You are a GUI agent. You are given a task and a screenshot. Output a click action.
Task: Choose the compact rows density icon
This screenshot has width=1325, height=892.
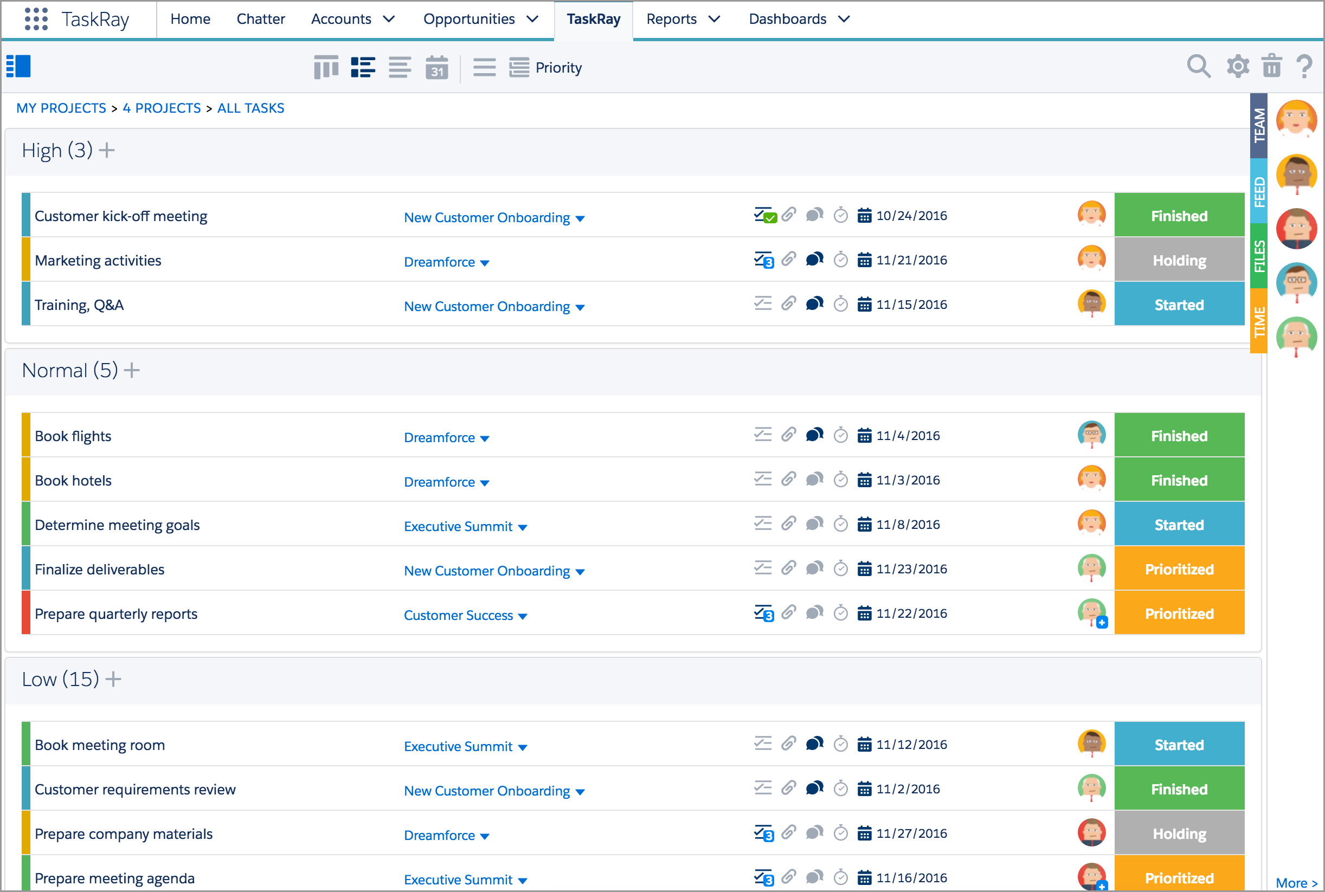[484, 67]
